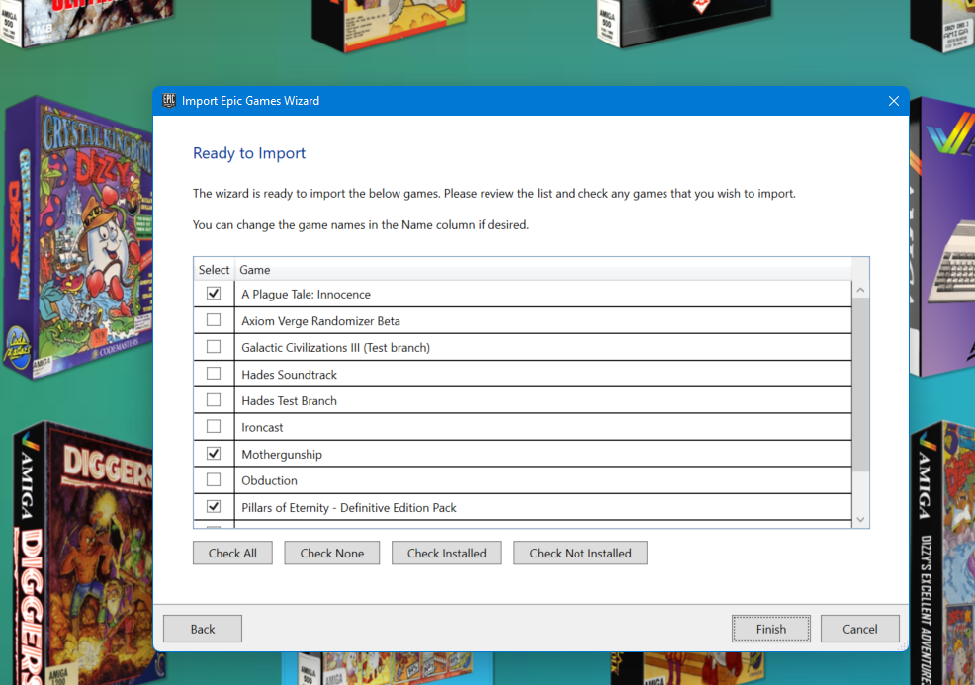Click Dizzy's Excellent Adventures box in background
Screen dimensions: 975x685
click(x=942, y=554)
